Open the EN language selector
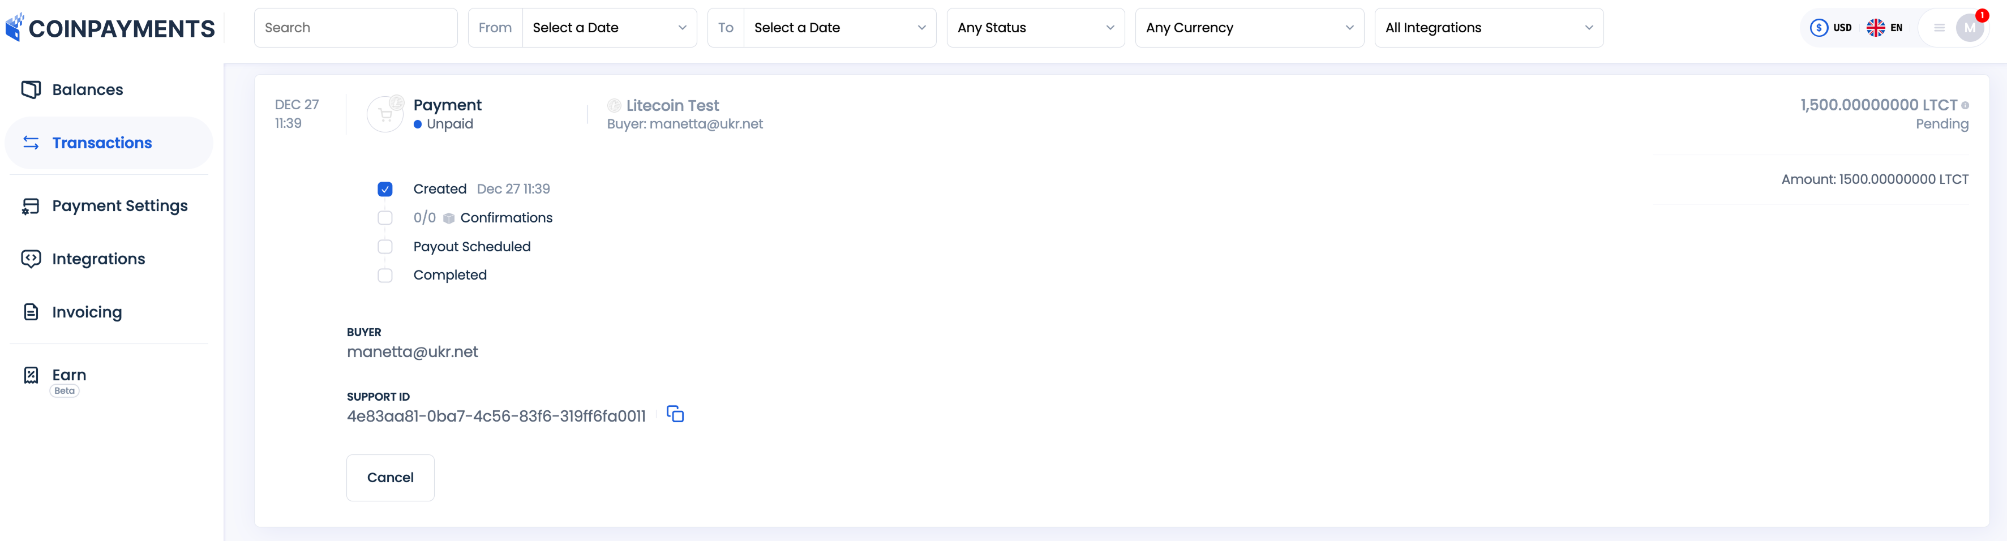2007x541 pixels. 1886,27
